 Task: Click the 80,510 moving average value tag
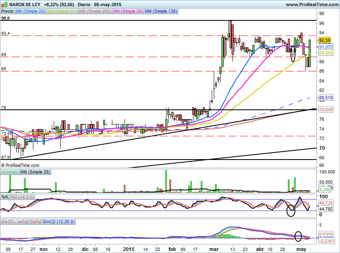tap(326, 98)
